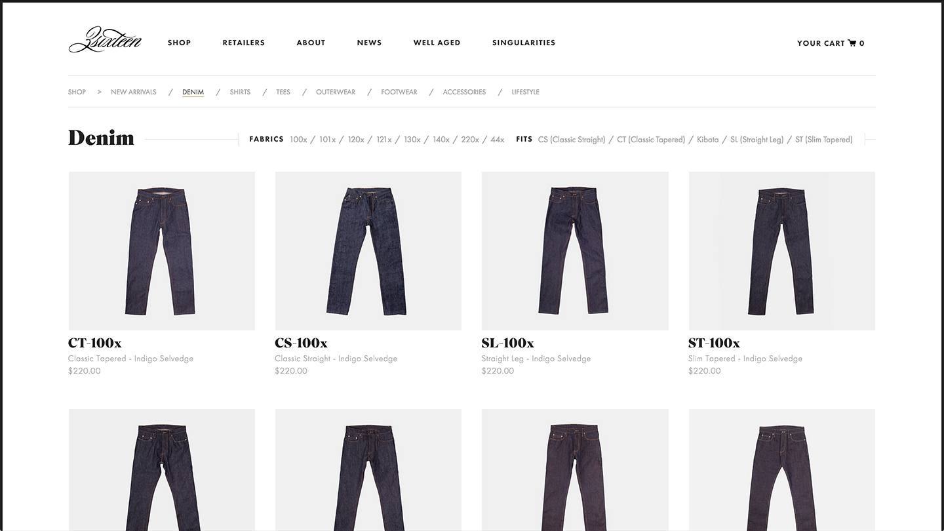
Task: Open the LIFESTYLE category
Action: coord(525,92)
